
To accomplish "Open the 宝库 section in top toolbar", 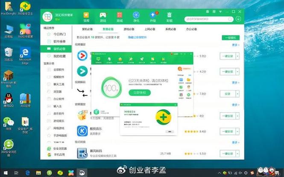I will click(86, 17).
